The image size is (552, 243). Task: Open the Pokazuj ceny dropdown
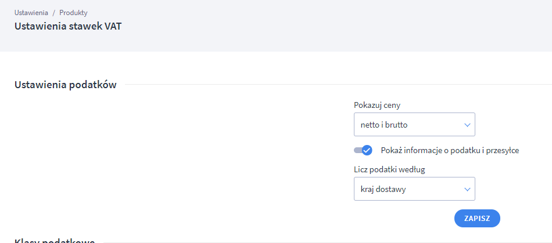[x=414, y=125]
